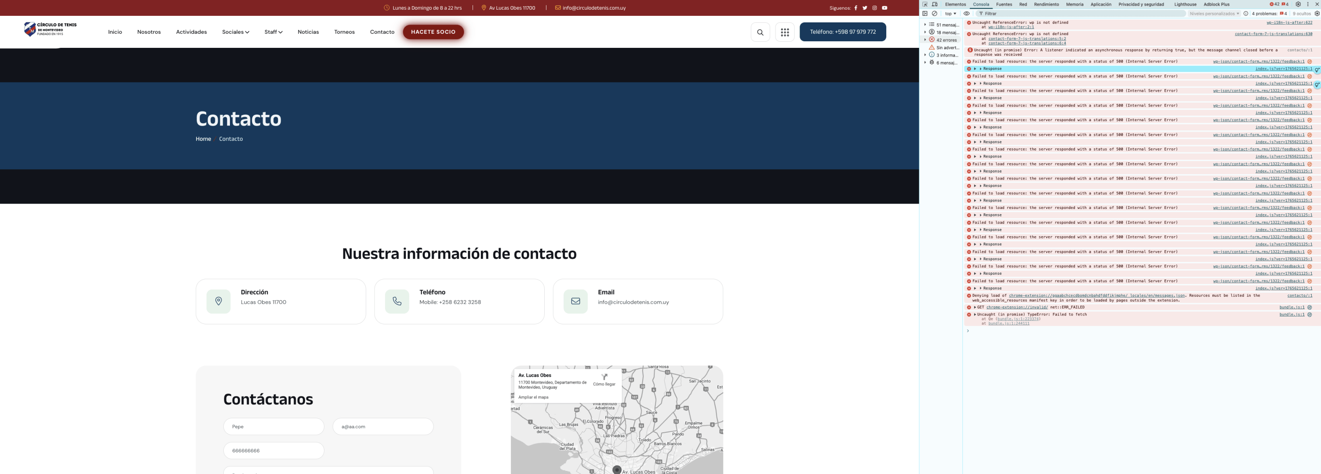Screen dimensions: 1321x474
Task: Toggle device toolbar emulation icon
Action: 935,4
